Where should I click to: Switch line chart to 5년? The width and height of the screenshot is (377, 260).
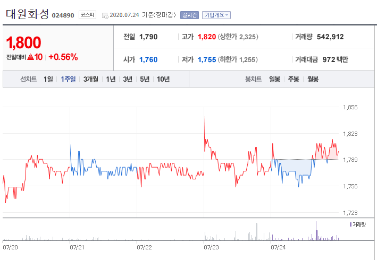click(145, 79)
